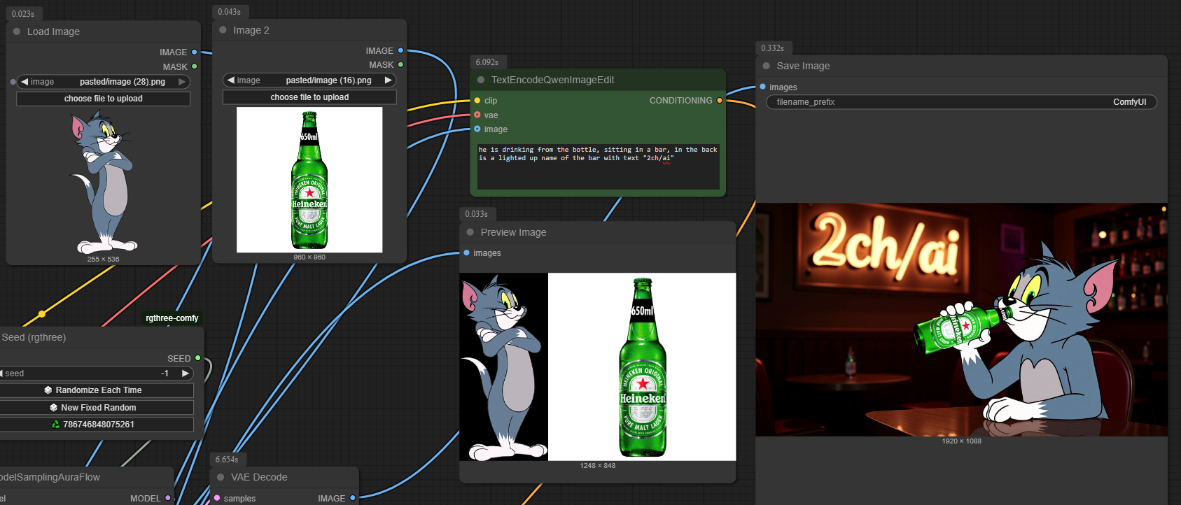Click the 6.092s execution time badge

487,62
